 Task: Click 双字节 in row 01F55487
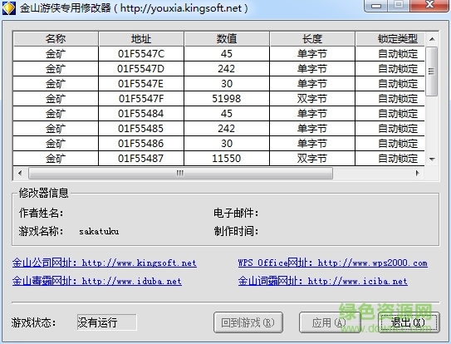(312, 159)
